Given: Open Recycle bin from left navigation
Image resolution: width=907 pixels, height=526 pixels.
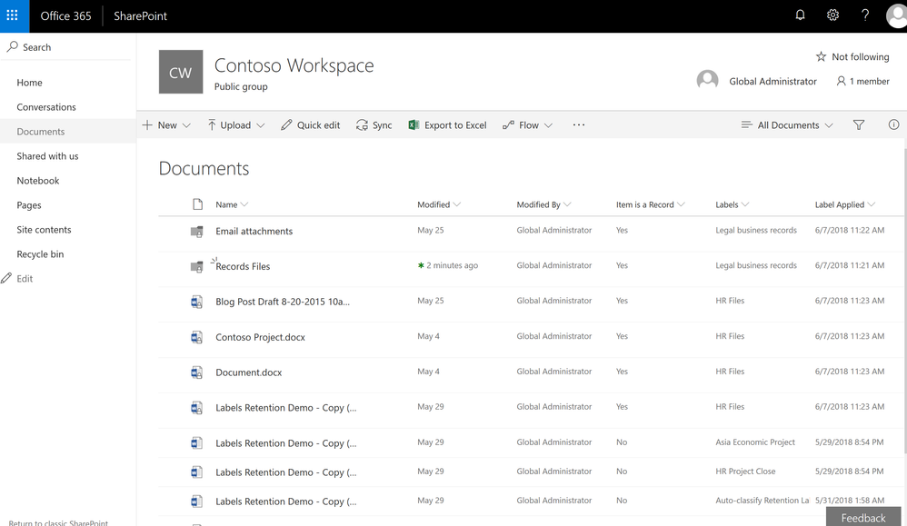Looking at the screenshot, I should point(40,254).
